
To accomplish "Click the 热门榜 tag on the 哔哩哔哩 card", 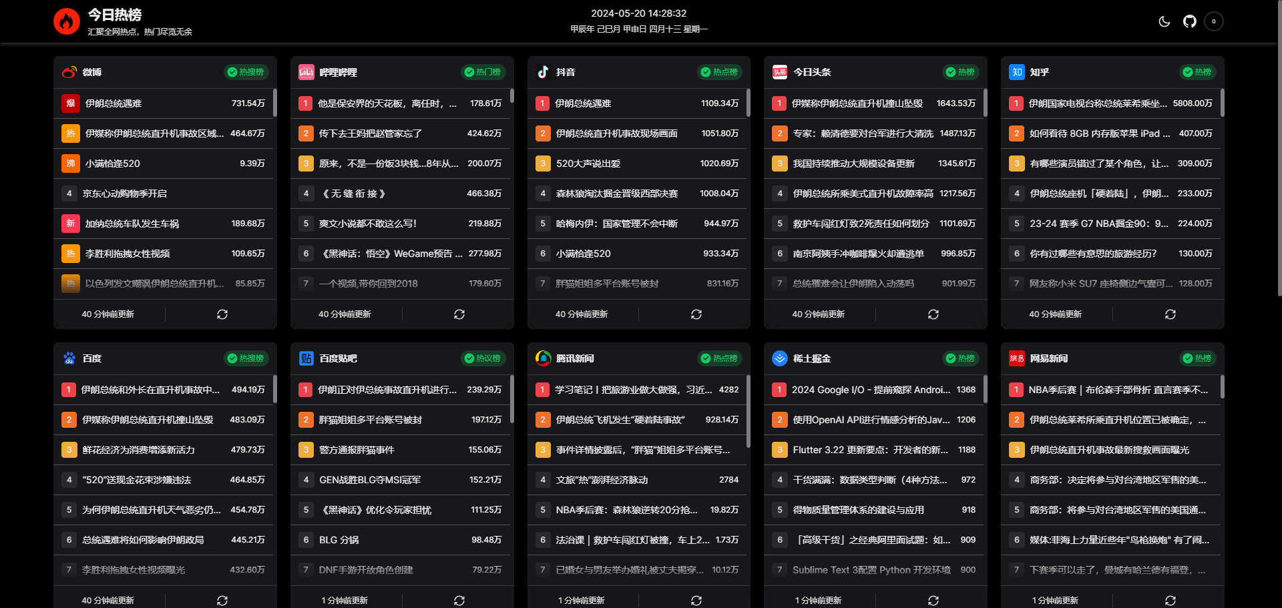I will pos(483,72).
